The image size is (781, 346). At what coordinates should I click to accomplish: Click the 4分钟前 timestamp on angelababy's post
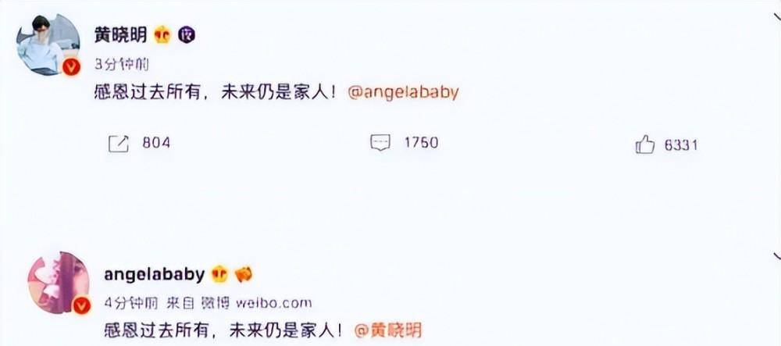tap(131, 303)
